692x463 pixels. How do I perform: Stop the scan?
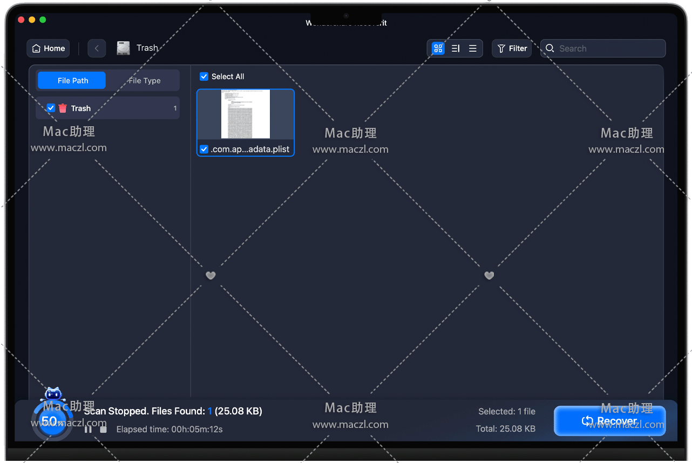tap(104, 430)
